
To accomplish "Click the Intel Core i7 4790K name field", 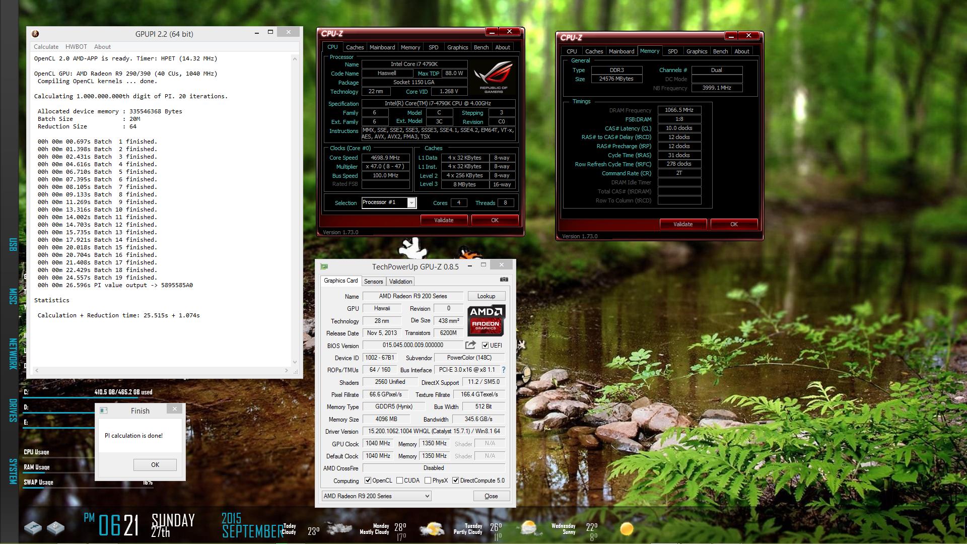I will (x=415, y=64).
